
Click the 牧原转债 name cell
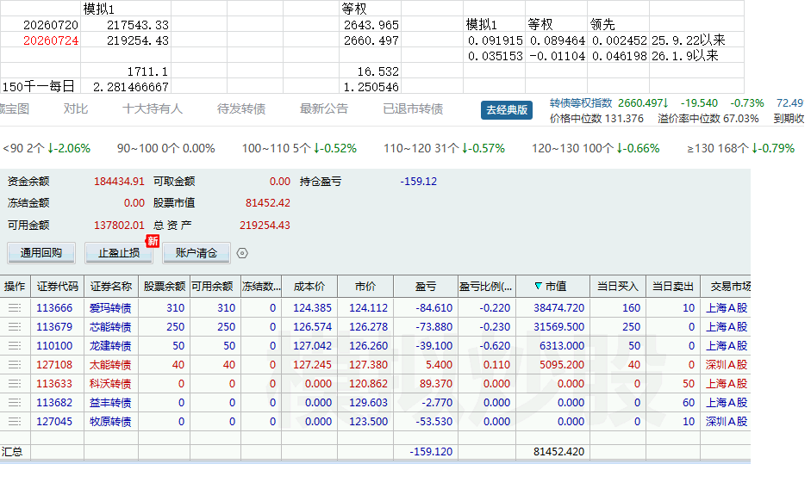pos(110,422)
